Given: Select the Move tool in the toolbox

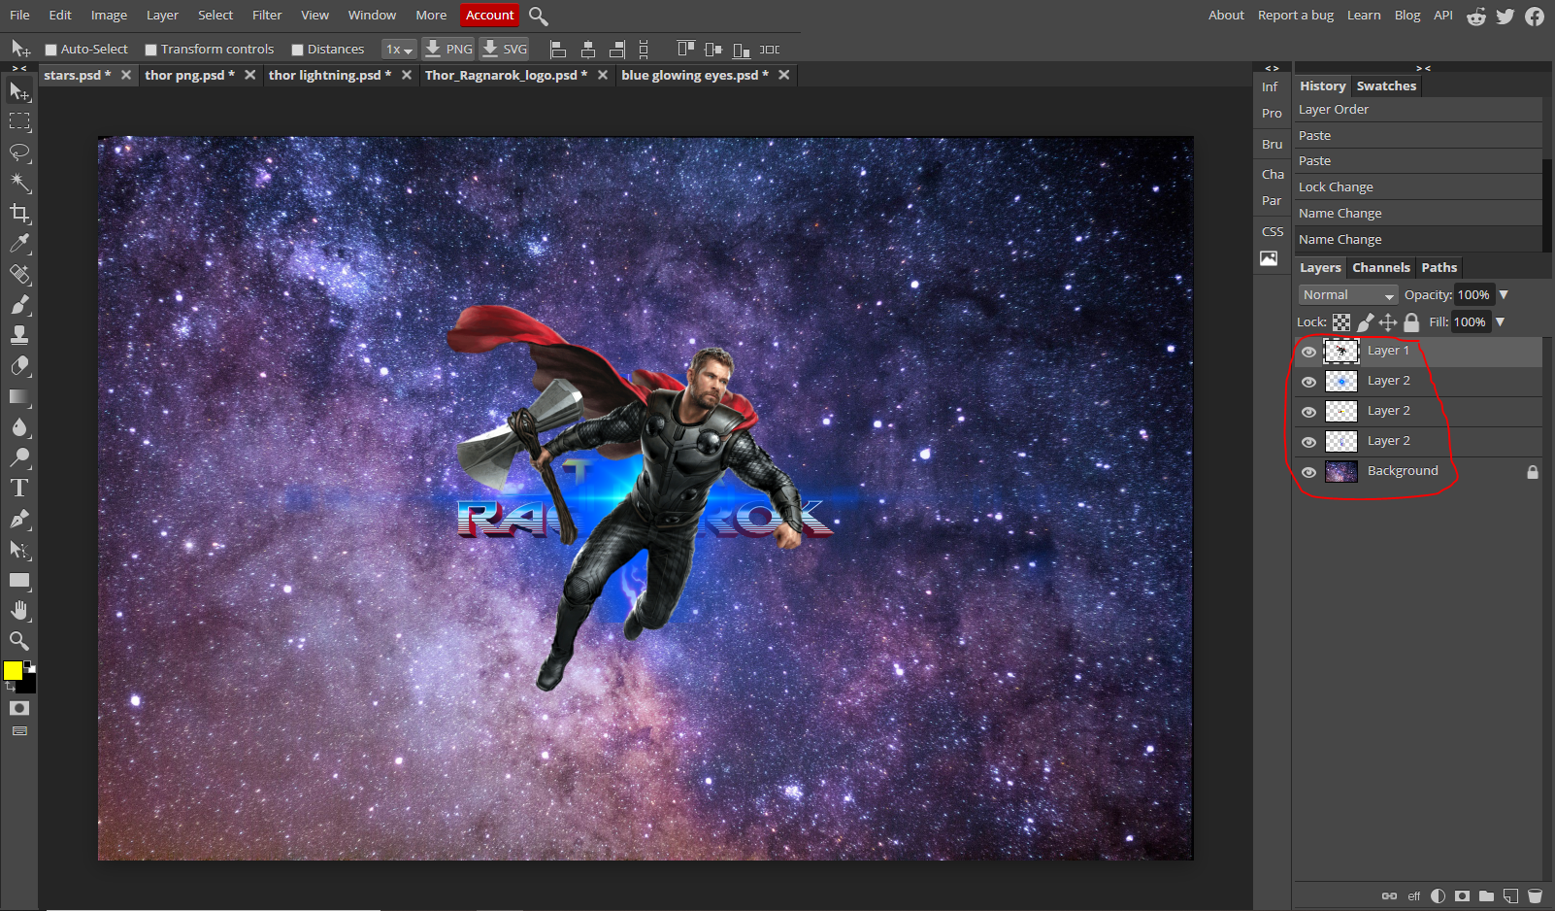Looking at the screenshot, I should coord(19,91).
